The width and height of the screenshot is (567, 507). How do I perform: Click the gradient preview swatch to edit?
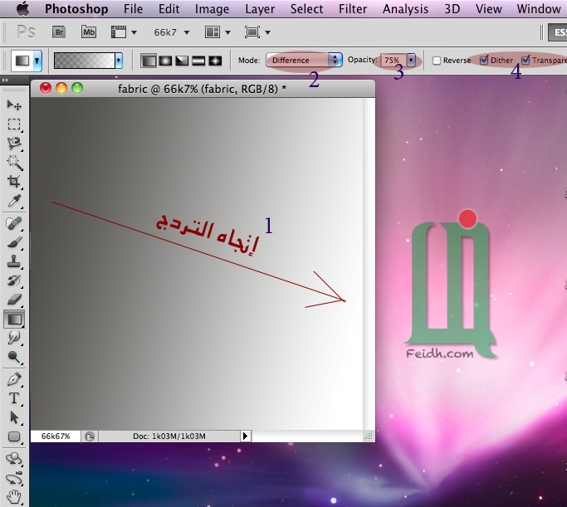(x=84, y=61)
